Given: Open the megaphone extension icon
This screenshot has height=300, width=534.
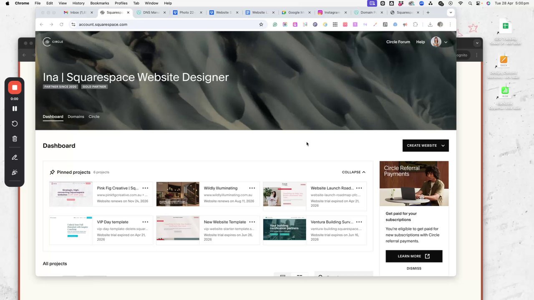Looking at the screenshot, I should pyautogui.click(x=405, y=25).
